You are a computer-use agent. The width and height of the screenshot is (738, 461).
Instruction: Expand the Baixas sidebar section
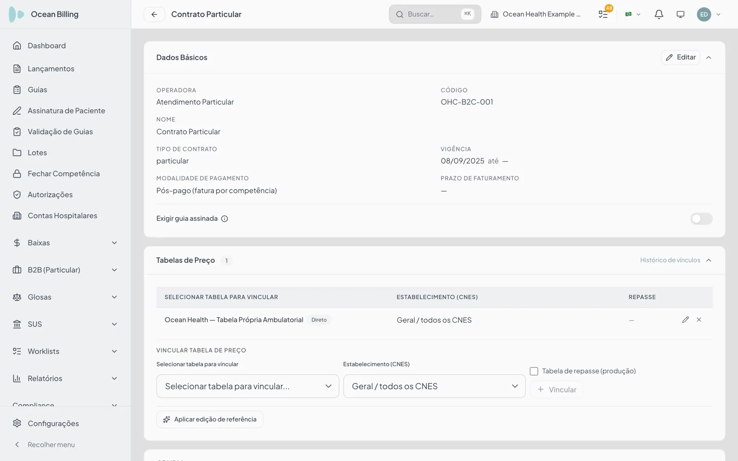coord(65,243)
